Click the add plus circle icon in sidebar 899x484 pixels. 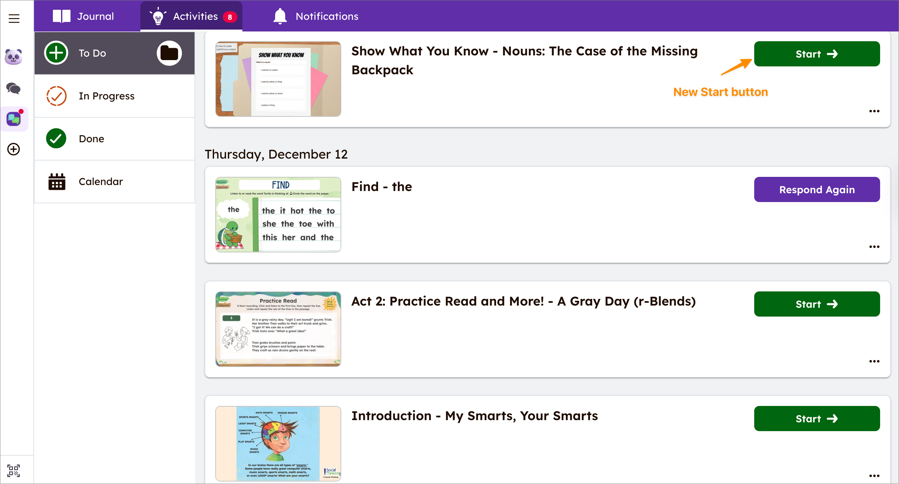point(14,149)
